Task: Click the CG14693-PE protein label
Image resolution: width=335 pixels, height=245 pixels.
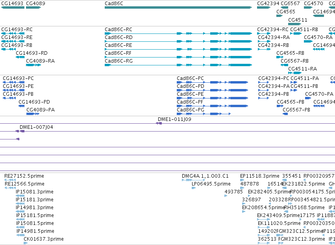Action: pos(18,86)
